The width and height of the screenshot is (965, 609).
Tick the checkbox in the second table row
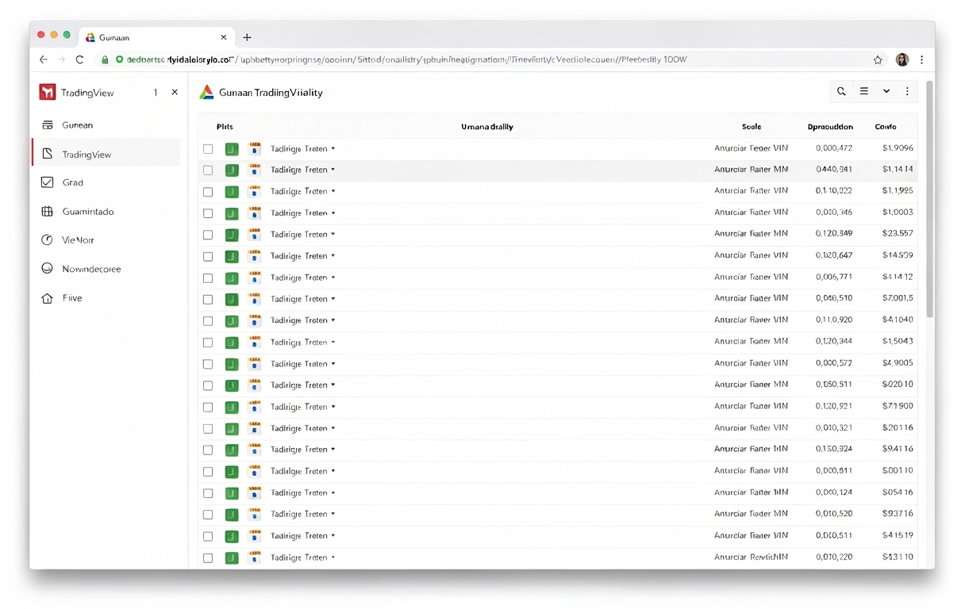coord(208,170)
